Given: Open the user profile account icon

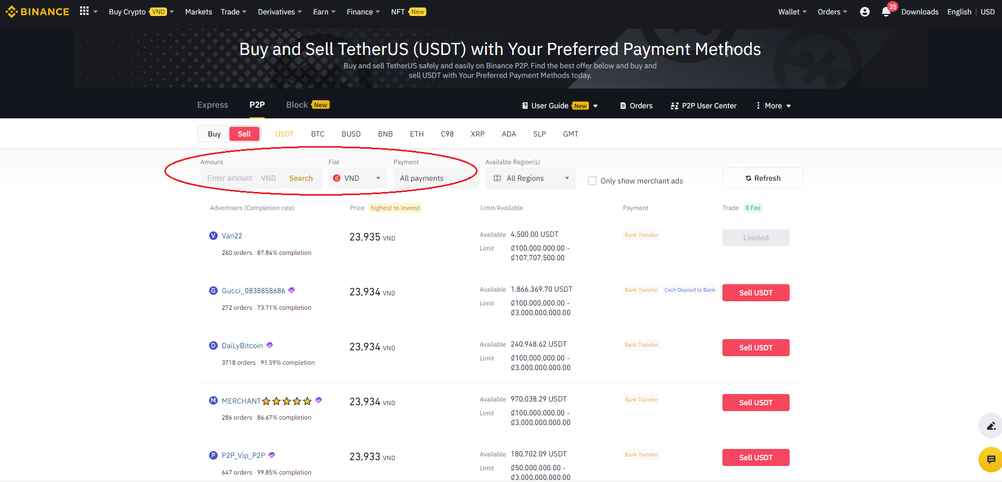Looking at the screenshot, I should coord(865,12).
